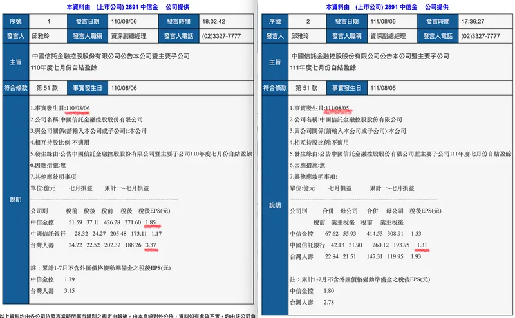Click the underlined EPS value 1.31

coord(422,245)
